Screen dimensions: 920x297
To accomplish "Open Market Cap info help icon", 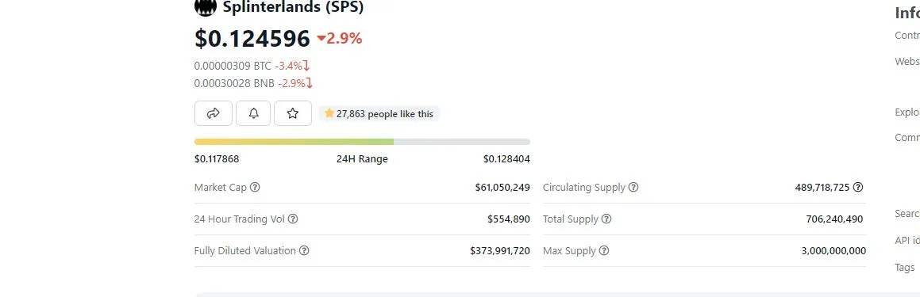I will pyautogui.click(x=255, y=188).
